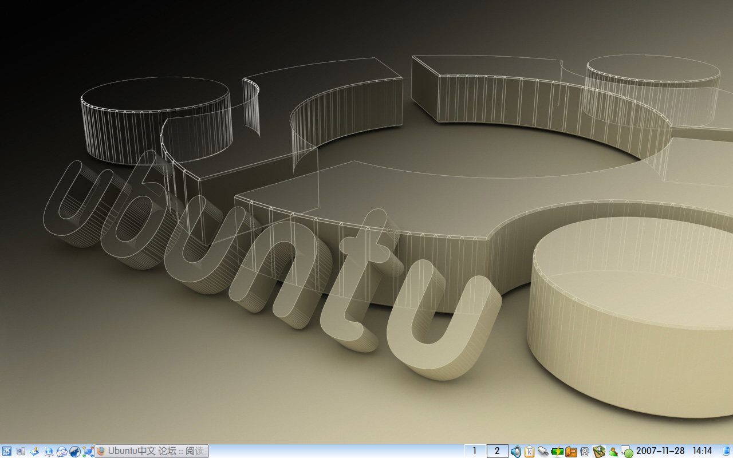This screenshot has width=733, height=458.
Task: Click the user figure tray icon
Action: click(x=613, y=452)
